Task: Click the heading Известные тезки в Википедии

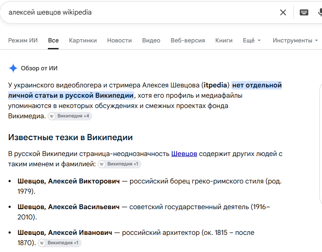Action: (71, 137)
